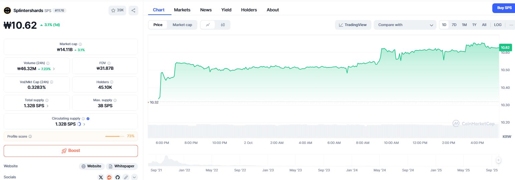
Task: Open the X (Twitter) social link
Action: (101, 177)
